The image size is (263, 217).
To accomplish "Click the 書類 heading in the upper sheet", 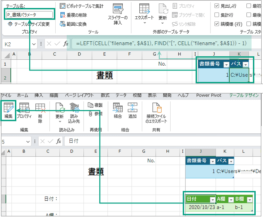I will 105,75.
